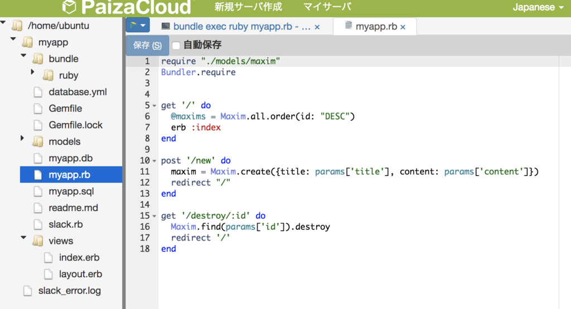Click the myapp.sql file icon

[38, 192]
